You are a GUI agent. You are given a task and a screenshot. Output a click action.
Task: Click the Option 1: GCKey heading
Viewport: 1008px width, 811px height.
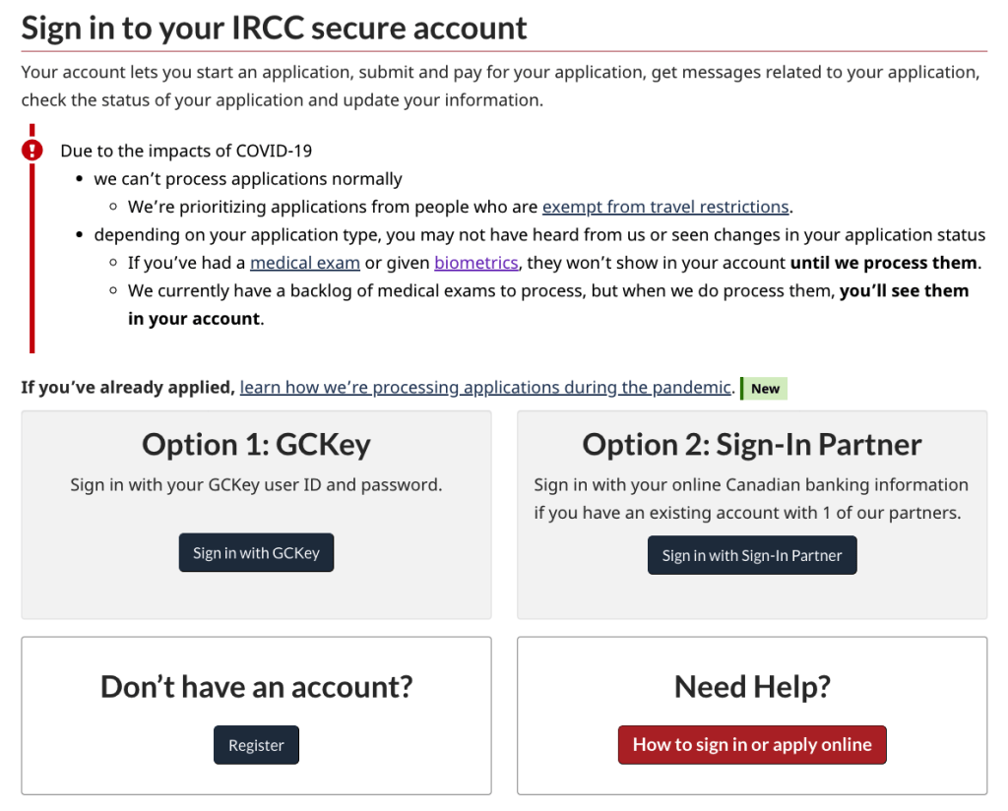[256, 444]
